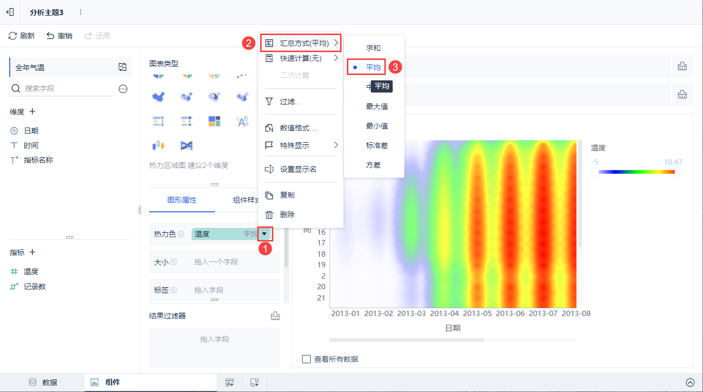Choose the word cloud ABC chart type
Viewport: 703px width, 392px height.
point(243,121)
